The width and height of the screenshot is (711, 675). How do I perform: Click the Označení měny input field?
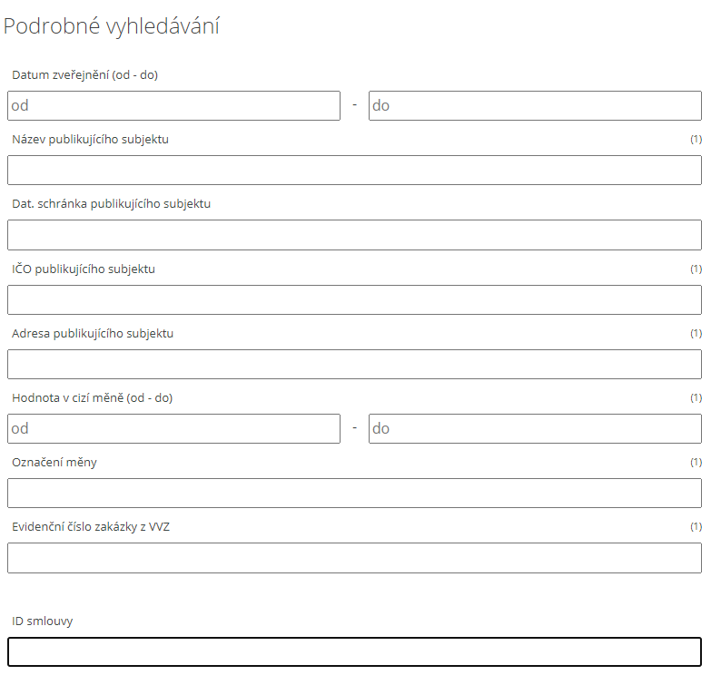[x=354, y=493]
